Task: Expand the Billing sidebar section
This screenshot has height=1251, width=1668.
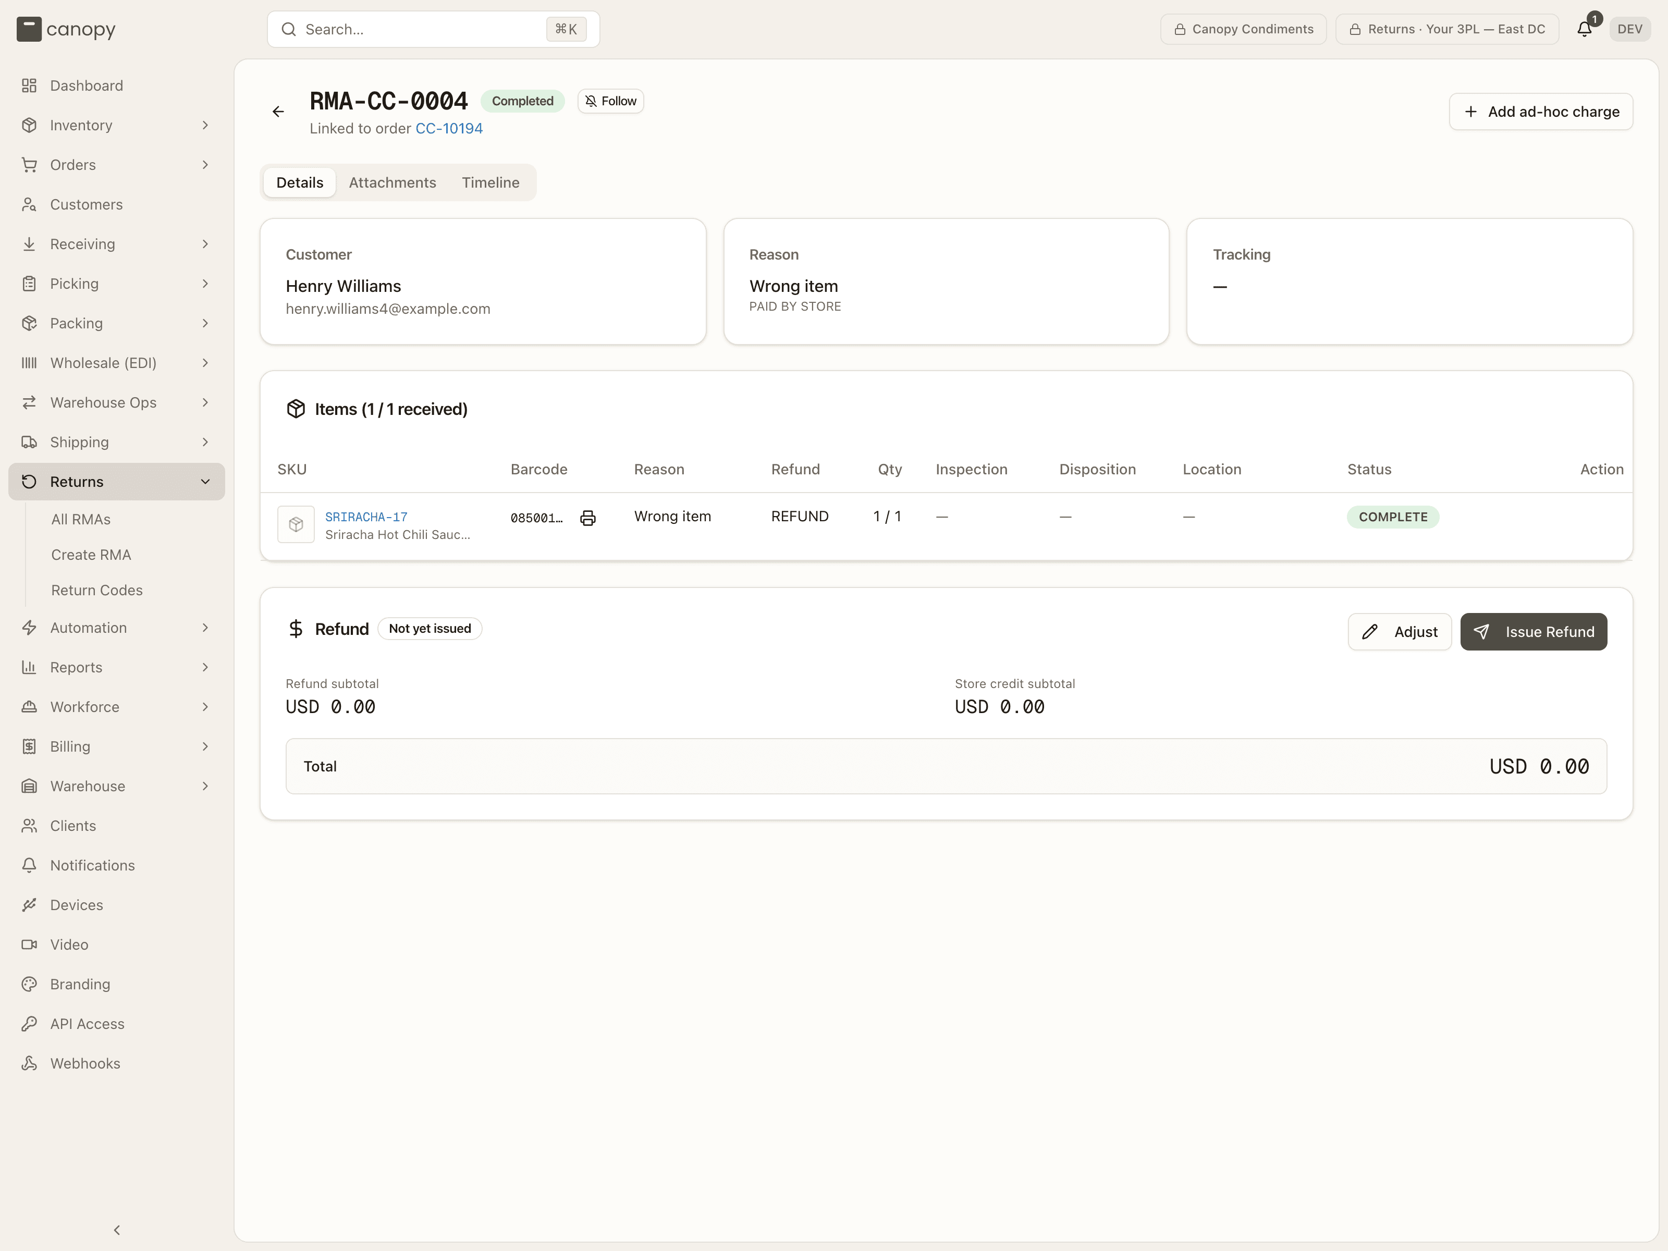Action: pyautogui.click(x=117, y=746)
